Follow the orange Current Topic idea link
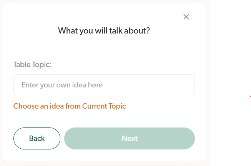The image size is (251, 166). click(70, 106)
